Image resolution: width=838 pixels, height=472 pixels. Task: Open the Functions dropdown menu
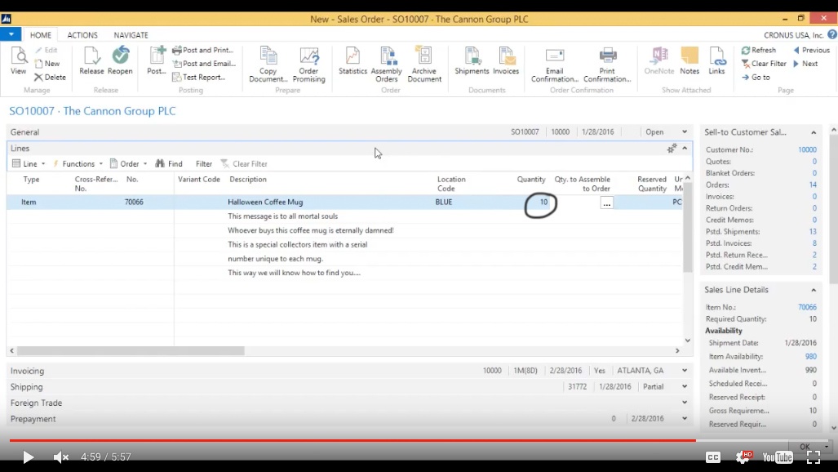coord(78,164)
